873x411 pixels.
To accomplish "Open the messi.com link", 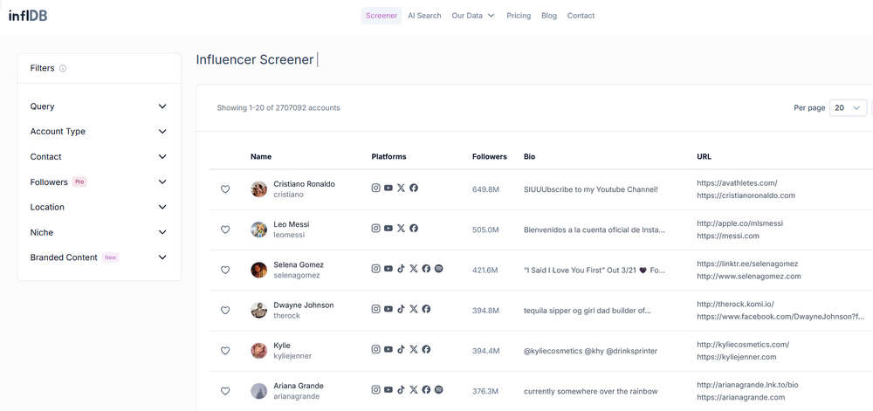I will (x=728, y=236).
